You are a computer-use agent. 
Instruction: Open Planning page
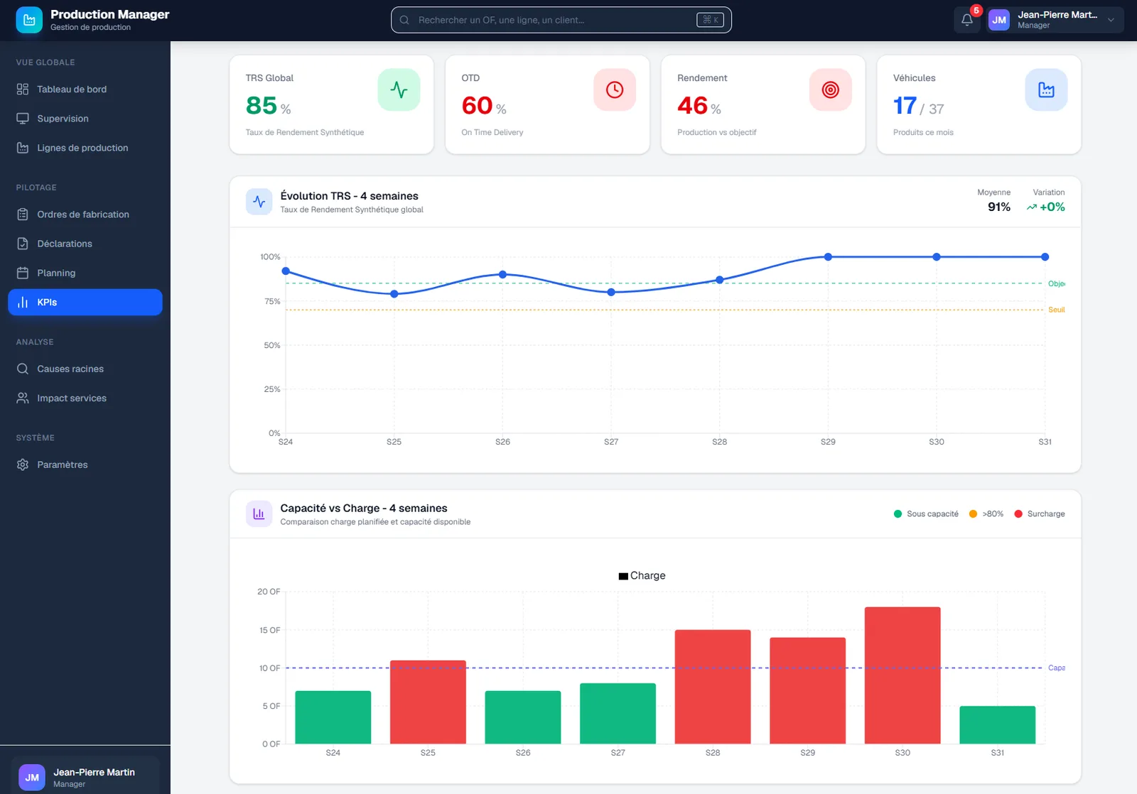click(x=85, y=273)
